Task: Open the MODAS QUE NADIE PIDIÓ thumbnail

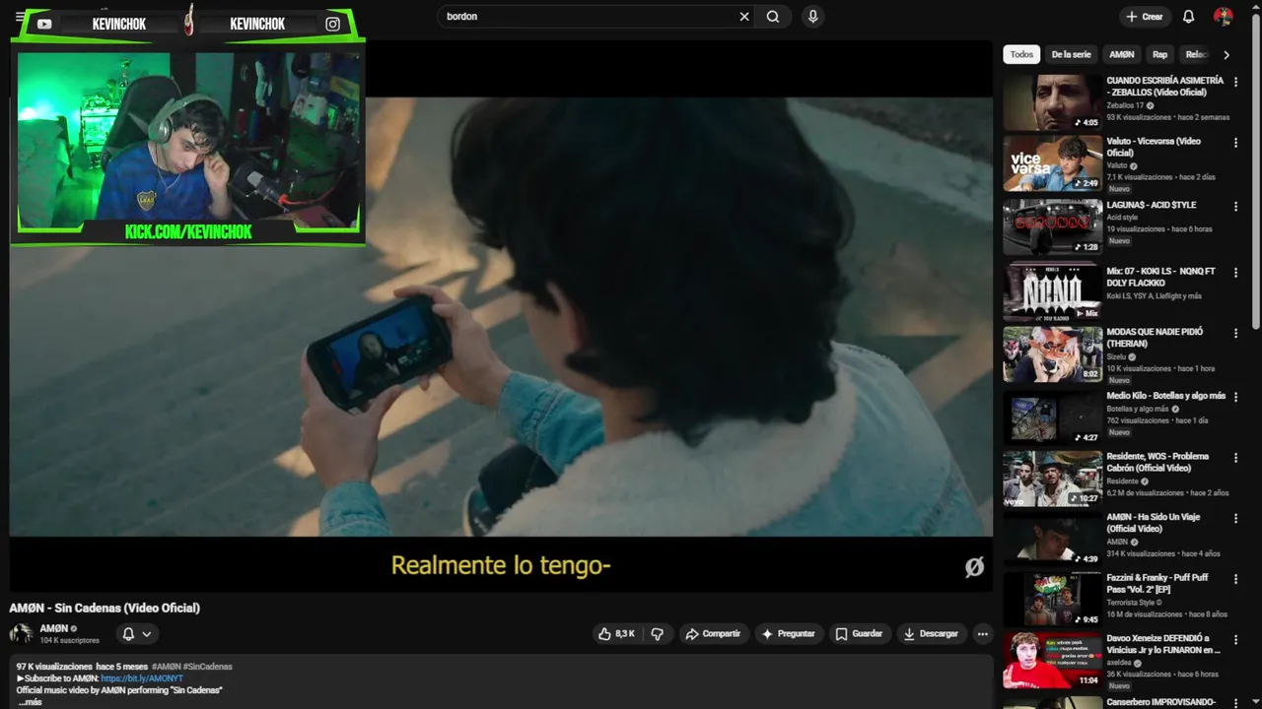Action: (x=1052, y=354)
